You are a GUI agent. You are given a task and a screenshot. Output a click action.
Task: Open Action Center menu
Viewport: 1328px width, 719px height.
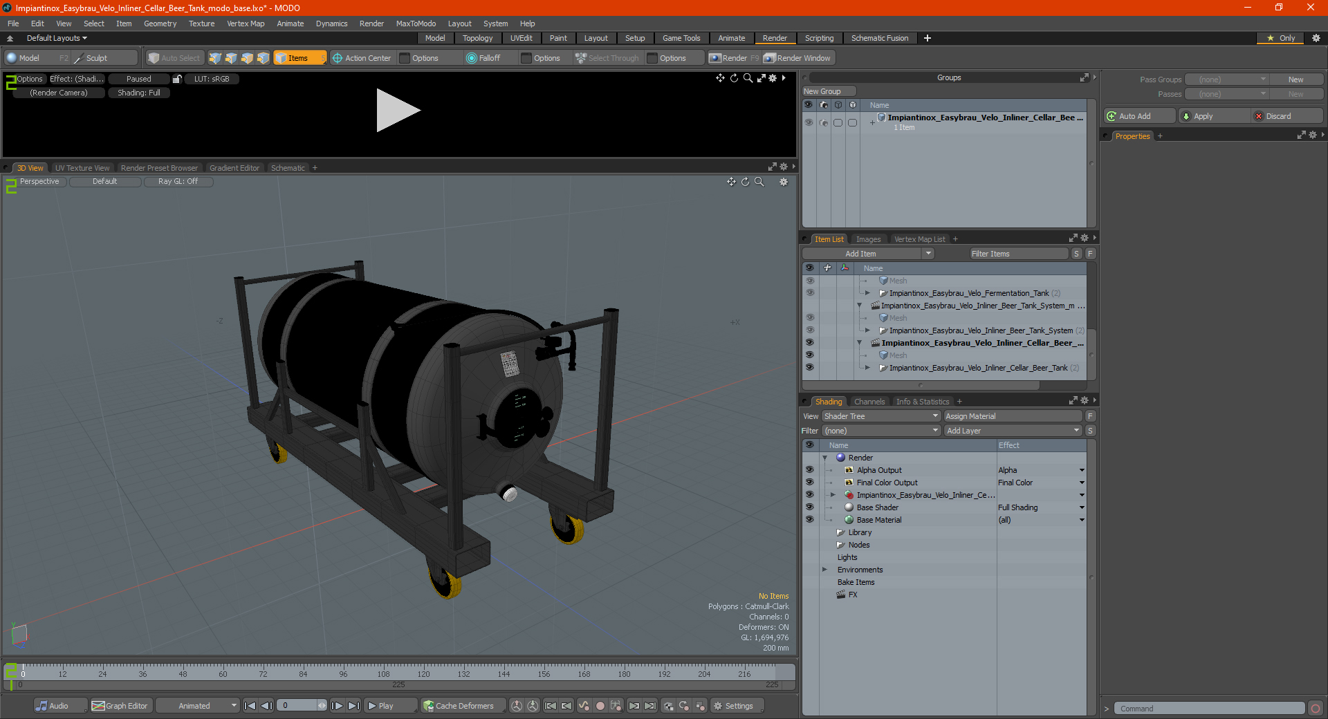361,58
